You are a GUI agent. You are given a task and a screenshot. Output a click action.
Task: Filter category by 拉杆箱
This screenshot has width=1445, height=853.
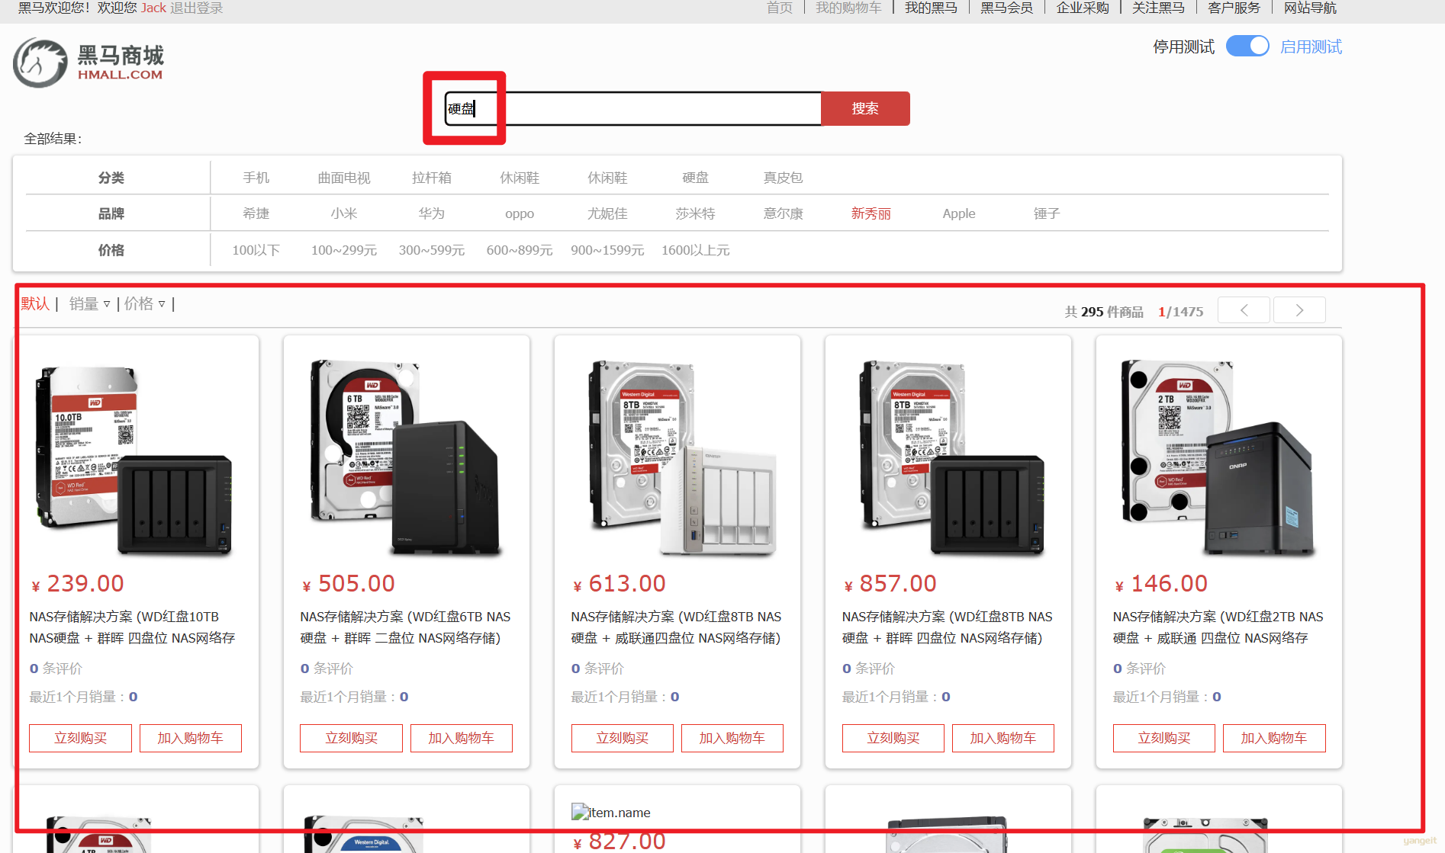(x=432, y=178)
